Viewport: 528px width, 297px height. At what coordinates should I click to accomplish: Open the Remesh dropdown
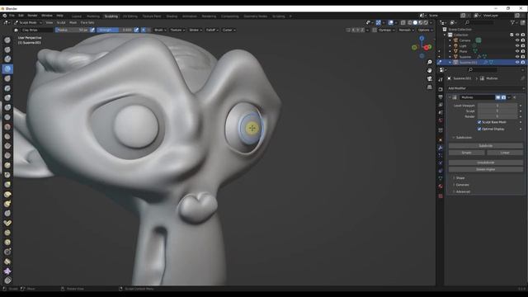(407, 30)
